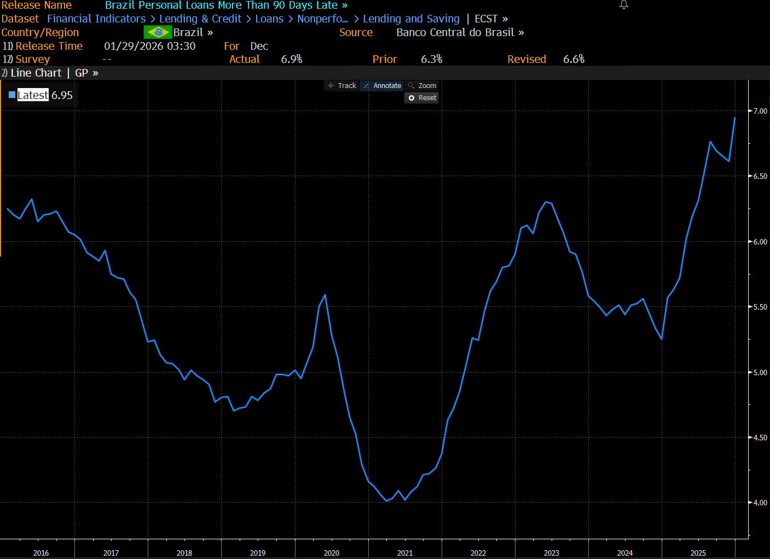Click the Prior value 6.3%
The height and width of the screenshot is (559, 770).
point(431,59)
